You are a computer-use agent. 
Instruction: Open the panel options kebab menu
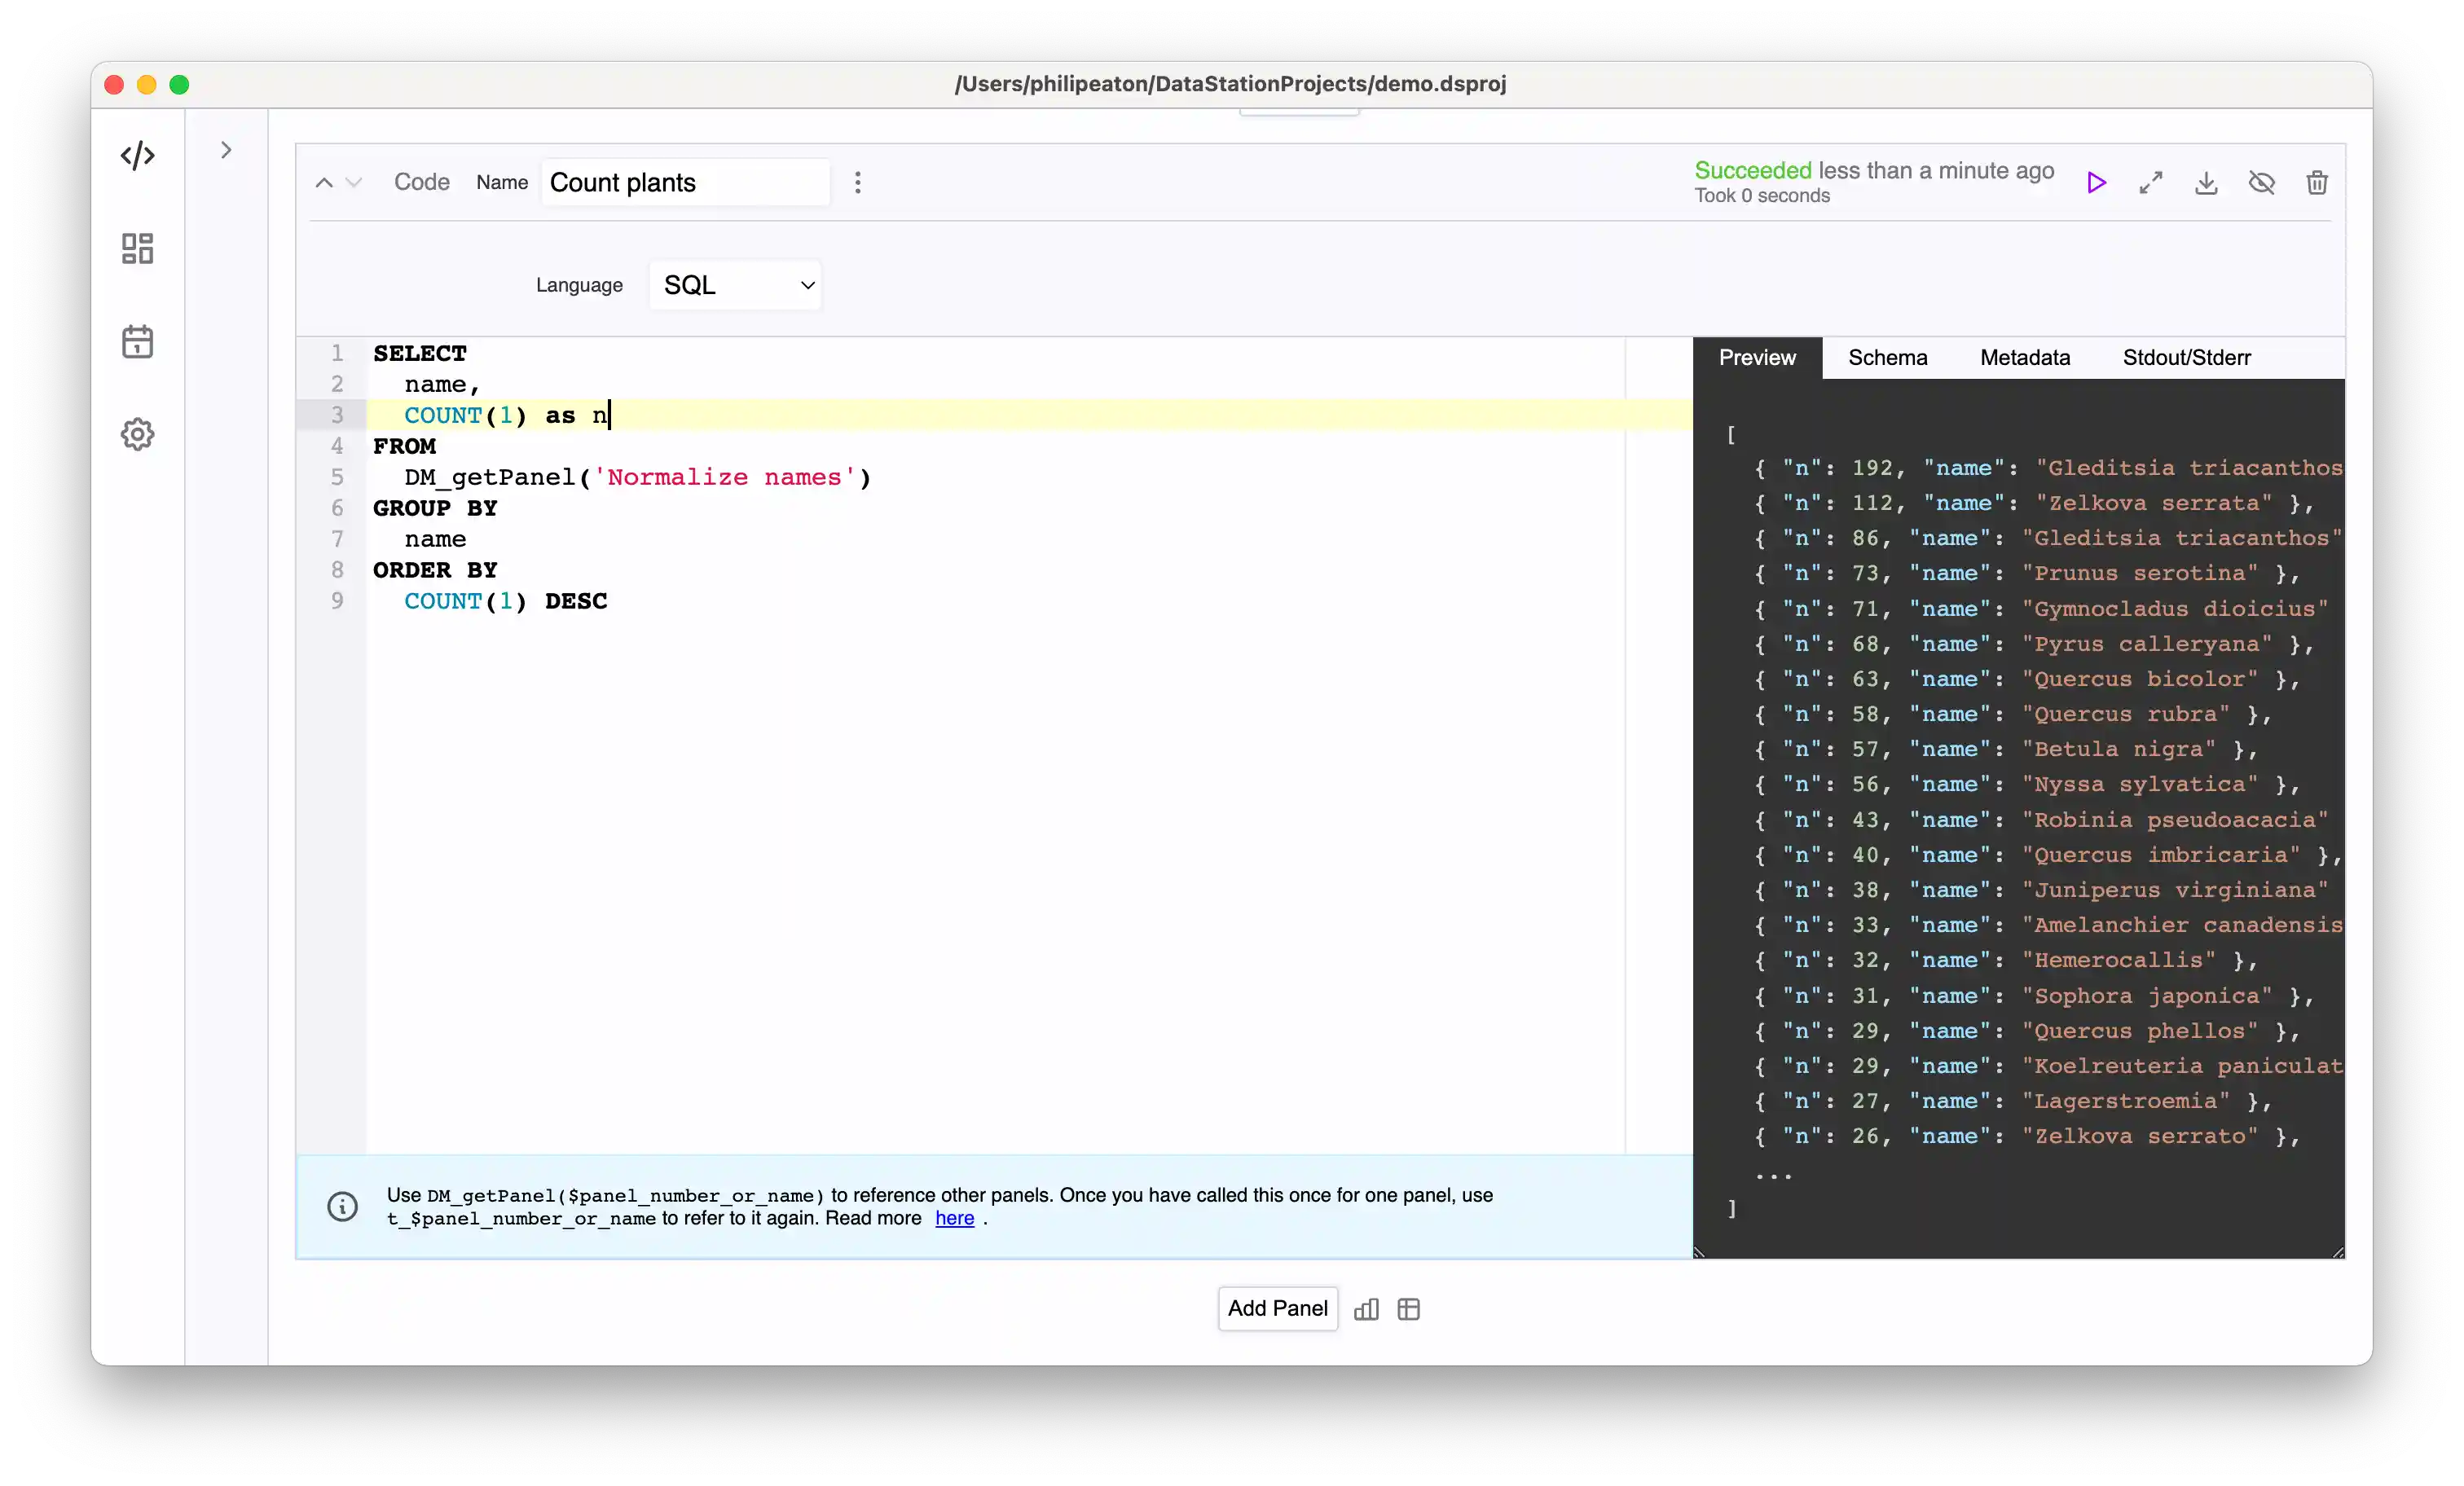857,182
